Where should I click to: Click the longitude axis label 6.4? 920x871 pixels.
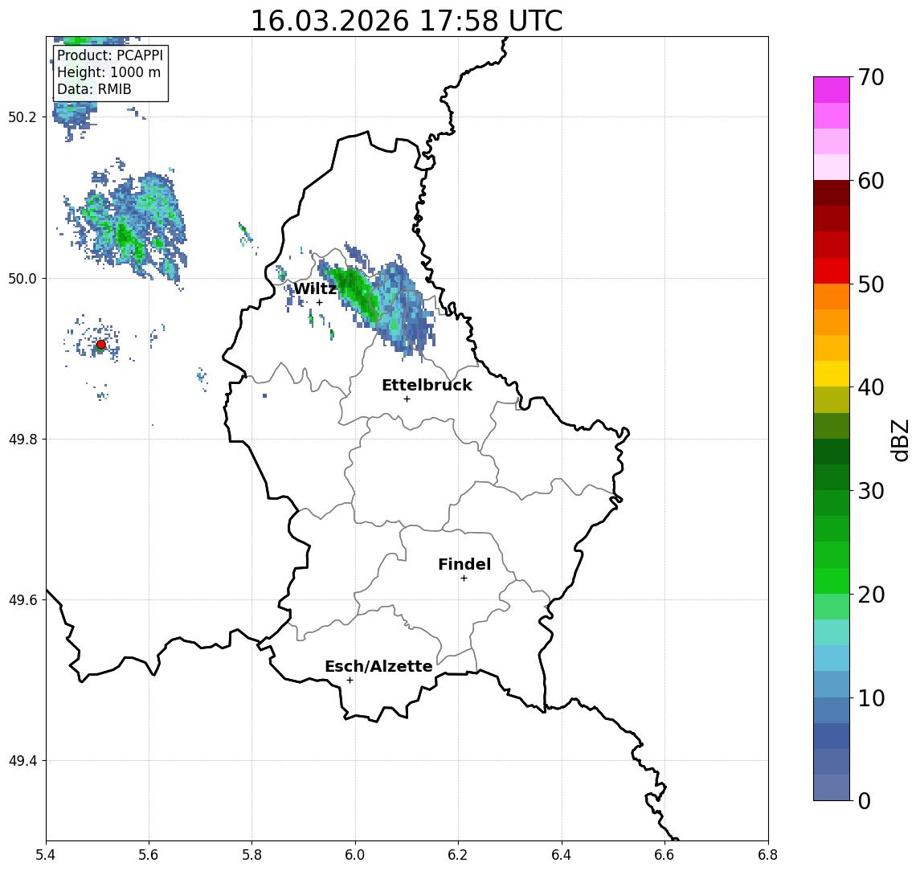562,855
